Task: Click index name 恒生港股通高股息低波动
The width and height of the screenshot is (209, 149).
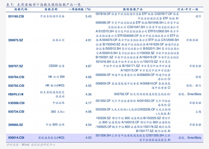Action: click(x=52, y=94)
